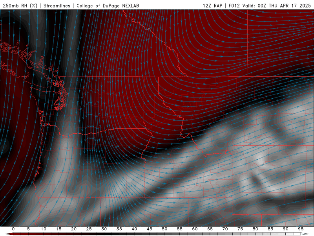Click the colorbar label "50"
The height and width of the screenshot is (236, 314).
(164, 229)
